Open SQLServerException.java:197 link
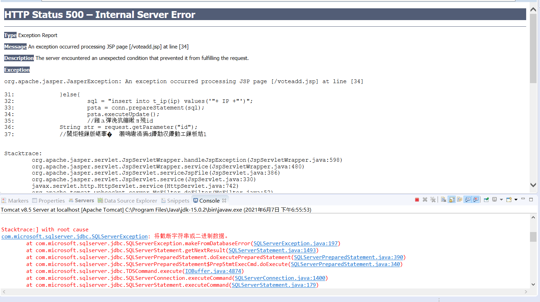This screenshot has height=302, width=540. pos(295,243)
